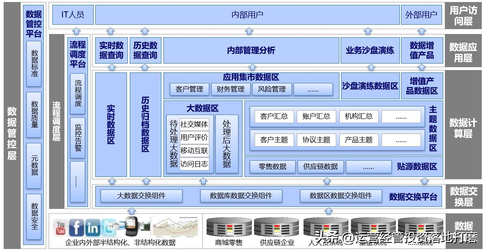Click the 人力资源系统 database cylinder
This screenshot has width=485, height=251.
324,228
